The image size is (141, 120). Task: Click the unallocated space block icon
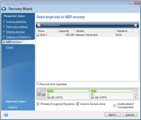[136, 91]
